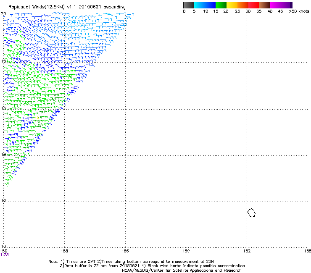Select the green 15-20 knots legend segment
The width and height of the screenshot is (311, 273).
click(221, 5)
